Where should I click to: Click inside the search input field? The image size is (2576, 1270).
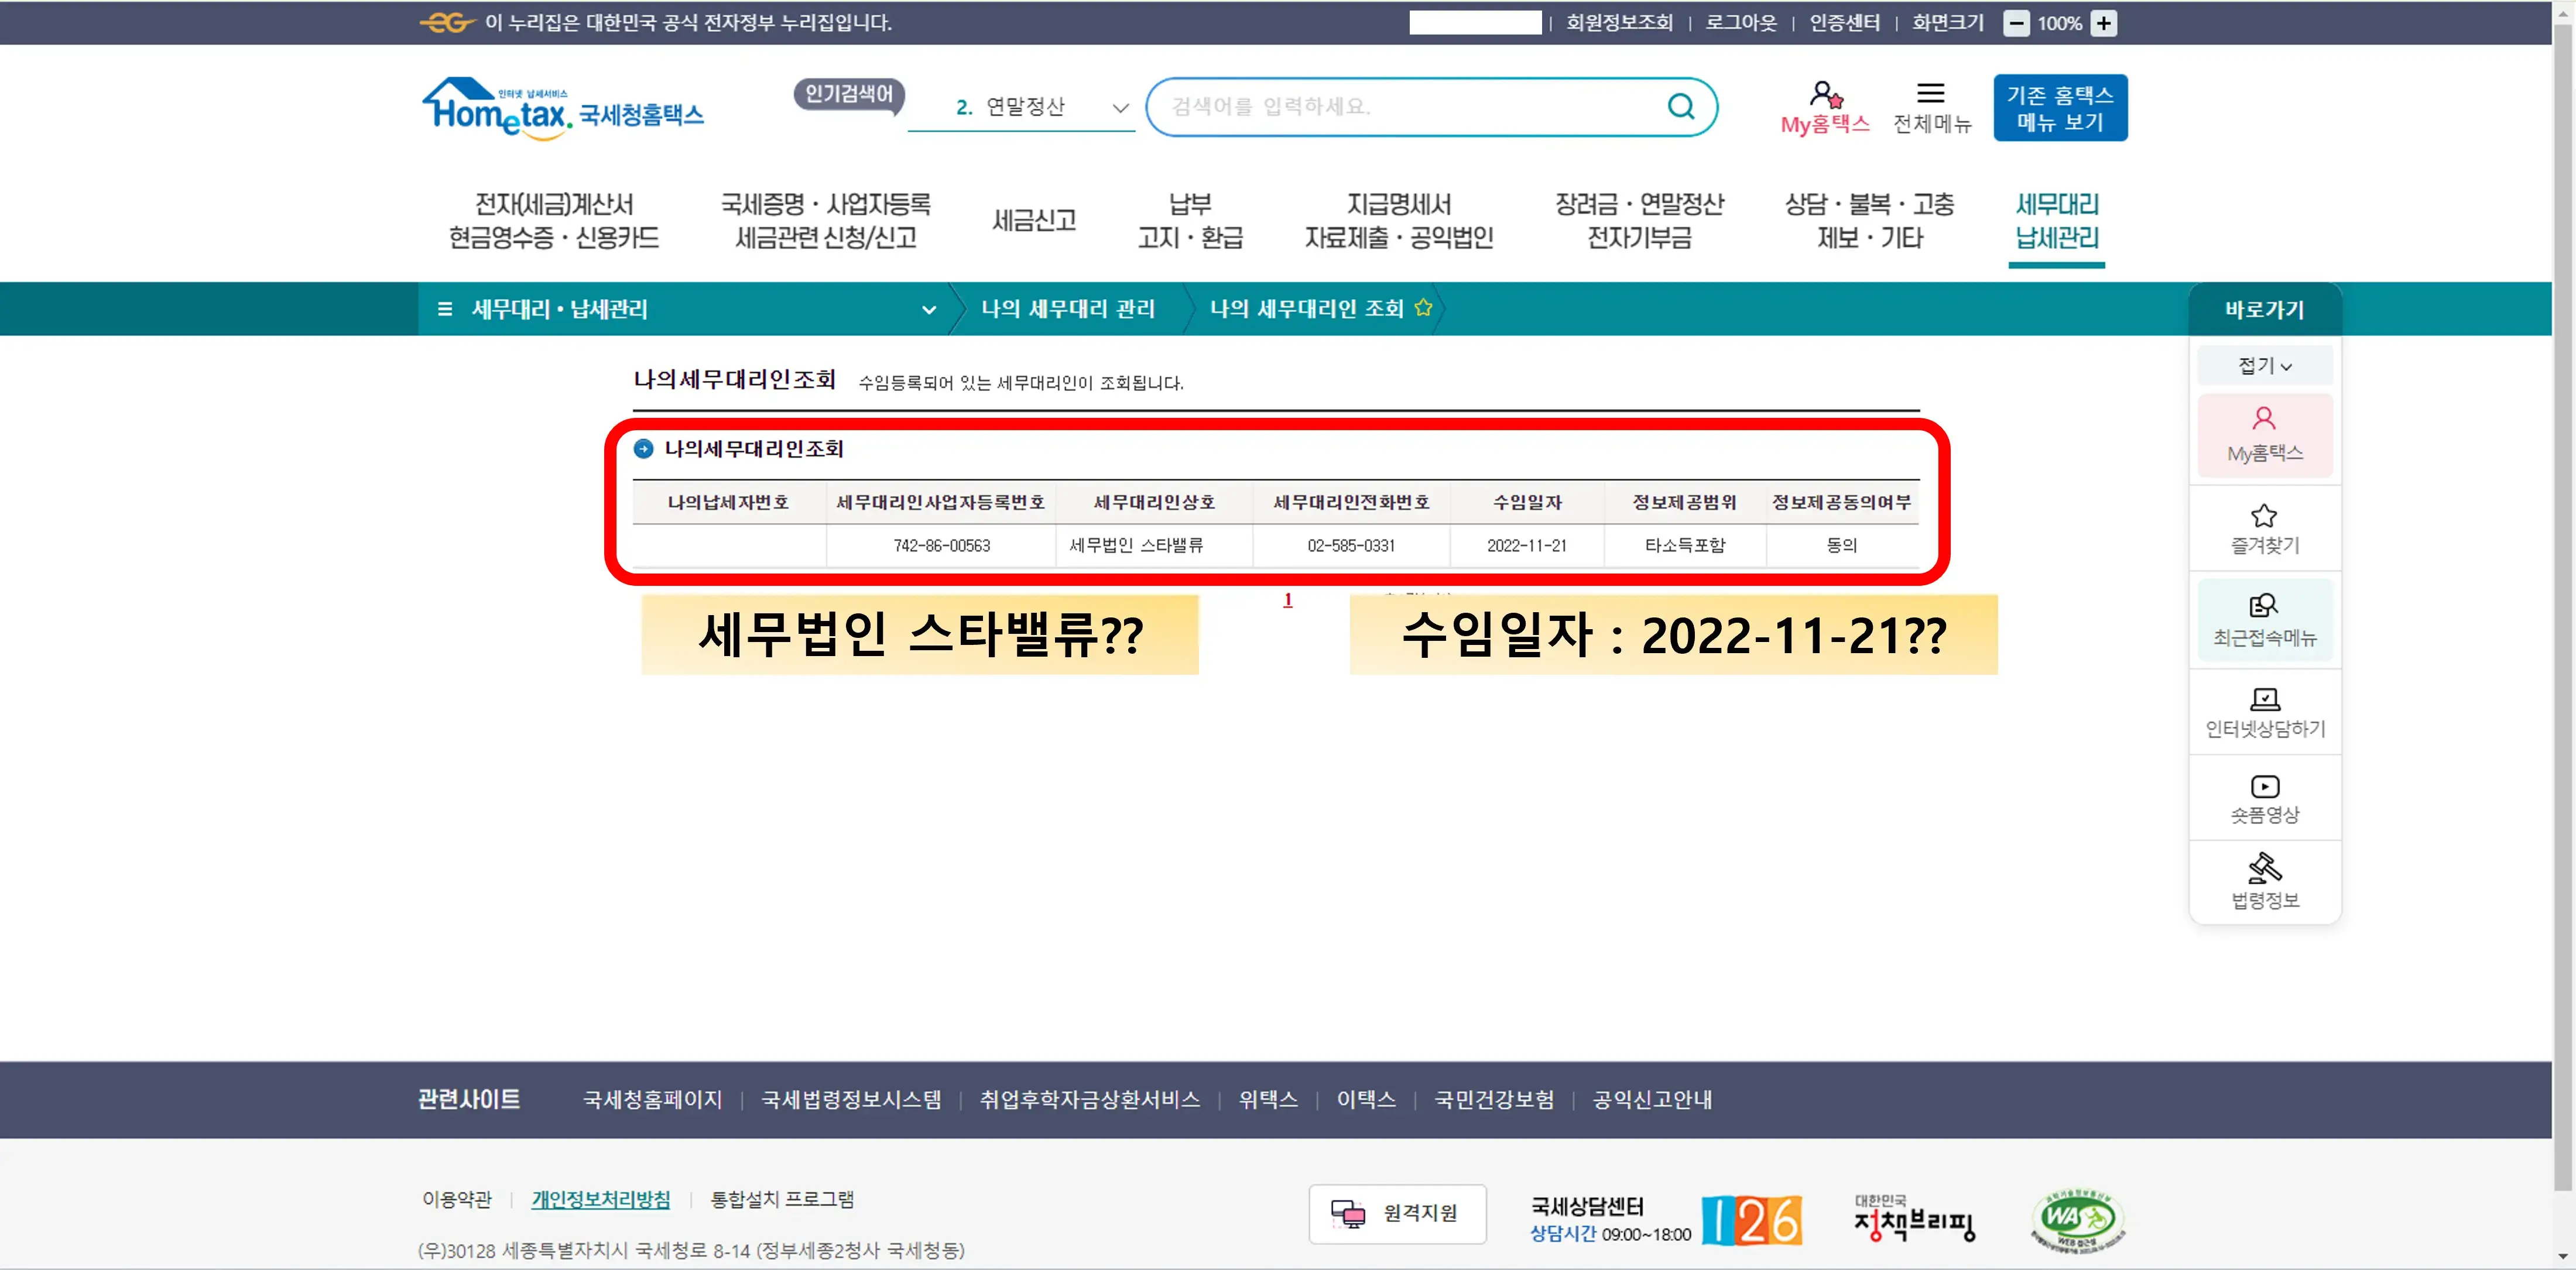click(1410, 106)
